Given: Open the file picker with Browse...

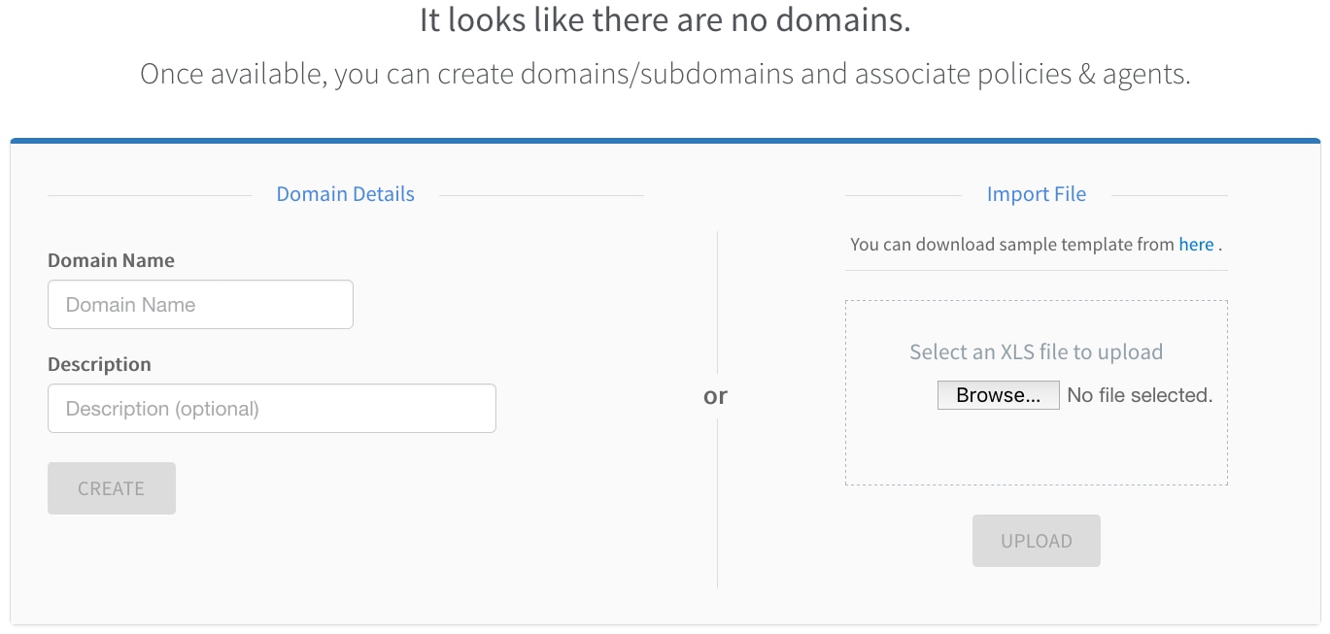Looking at the screenshot, I should (998, 395).
